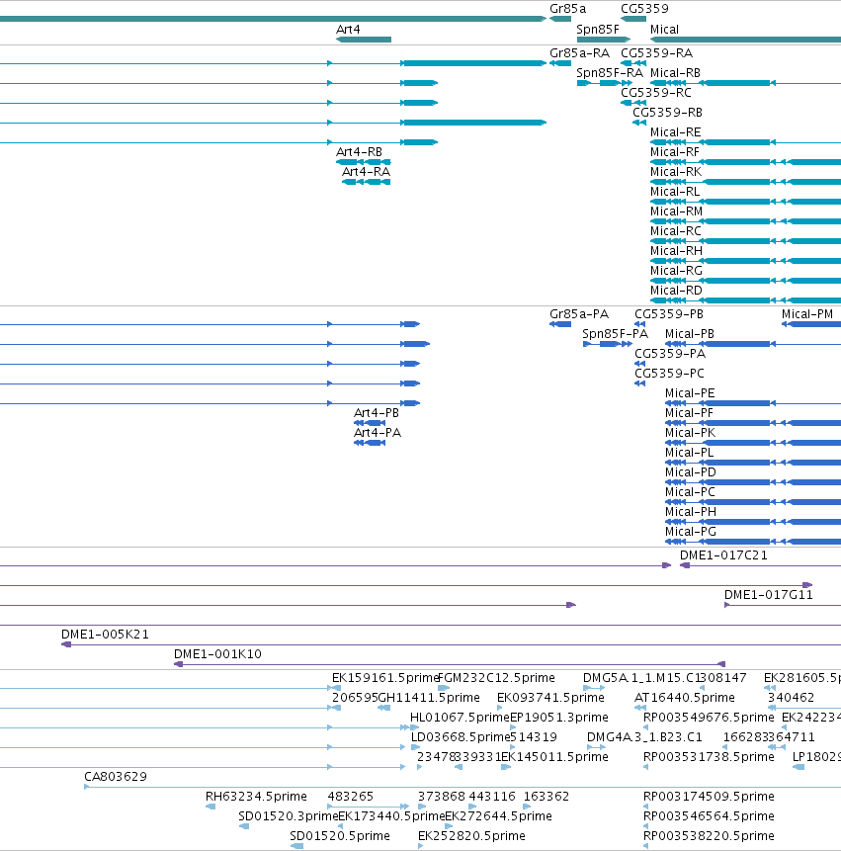Click the SD01520.3prime EST
The height and width of the screenshot is (851, 841).
(244, 826)
